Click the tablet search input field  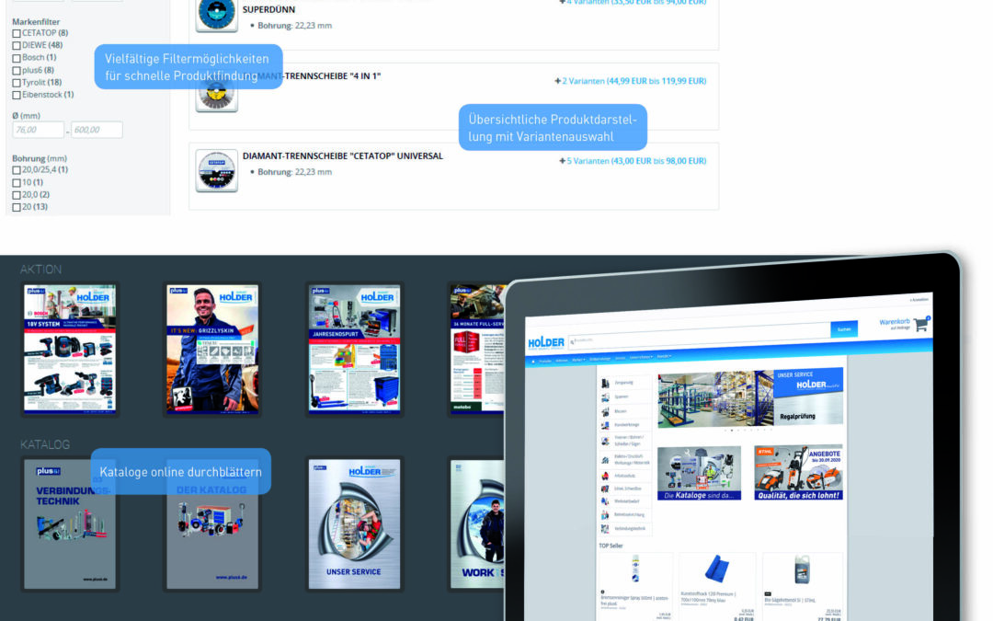[699, 335]
